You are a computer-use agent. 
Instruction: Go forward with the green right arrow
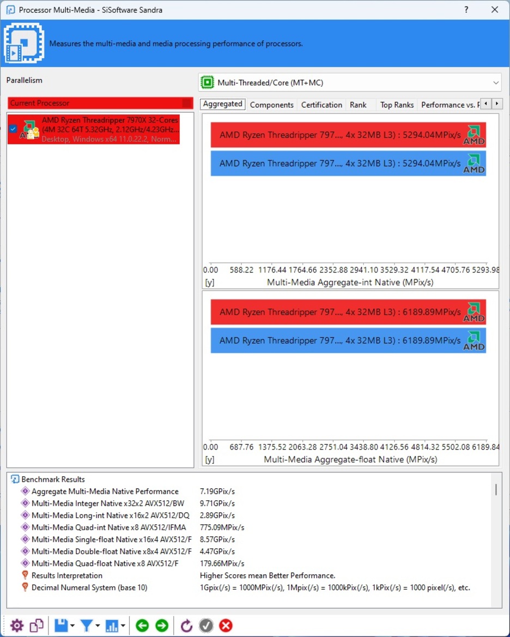[x=162, y=625]
